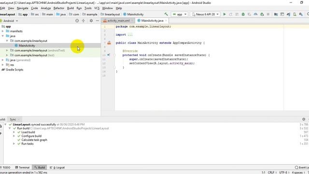Viewport: 309px width, 174px height.
Task: Open the Nexus 6 API 28 device dropdown
Action: coord(205,14)
